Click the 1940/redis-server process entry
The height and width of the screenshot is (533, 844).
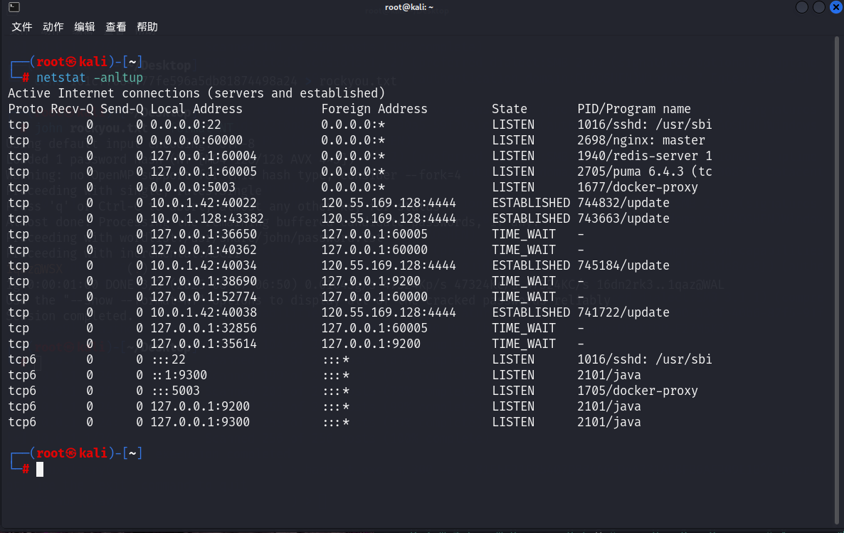tap(644, 156)
